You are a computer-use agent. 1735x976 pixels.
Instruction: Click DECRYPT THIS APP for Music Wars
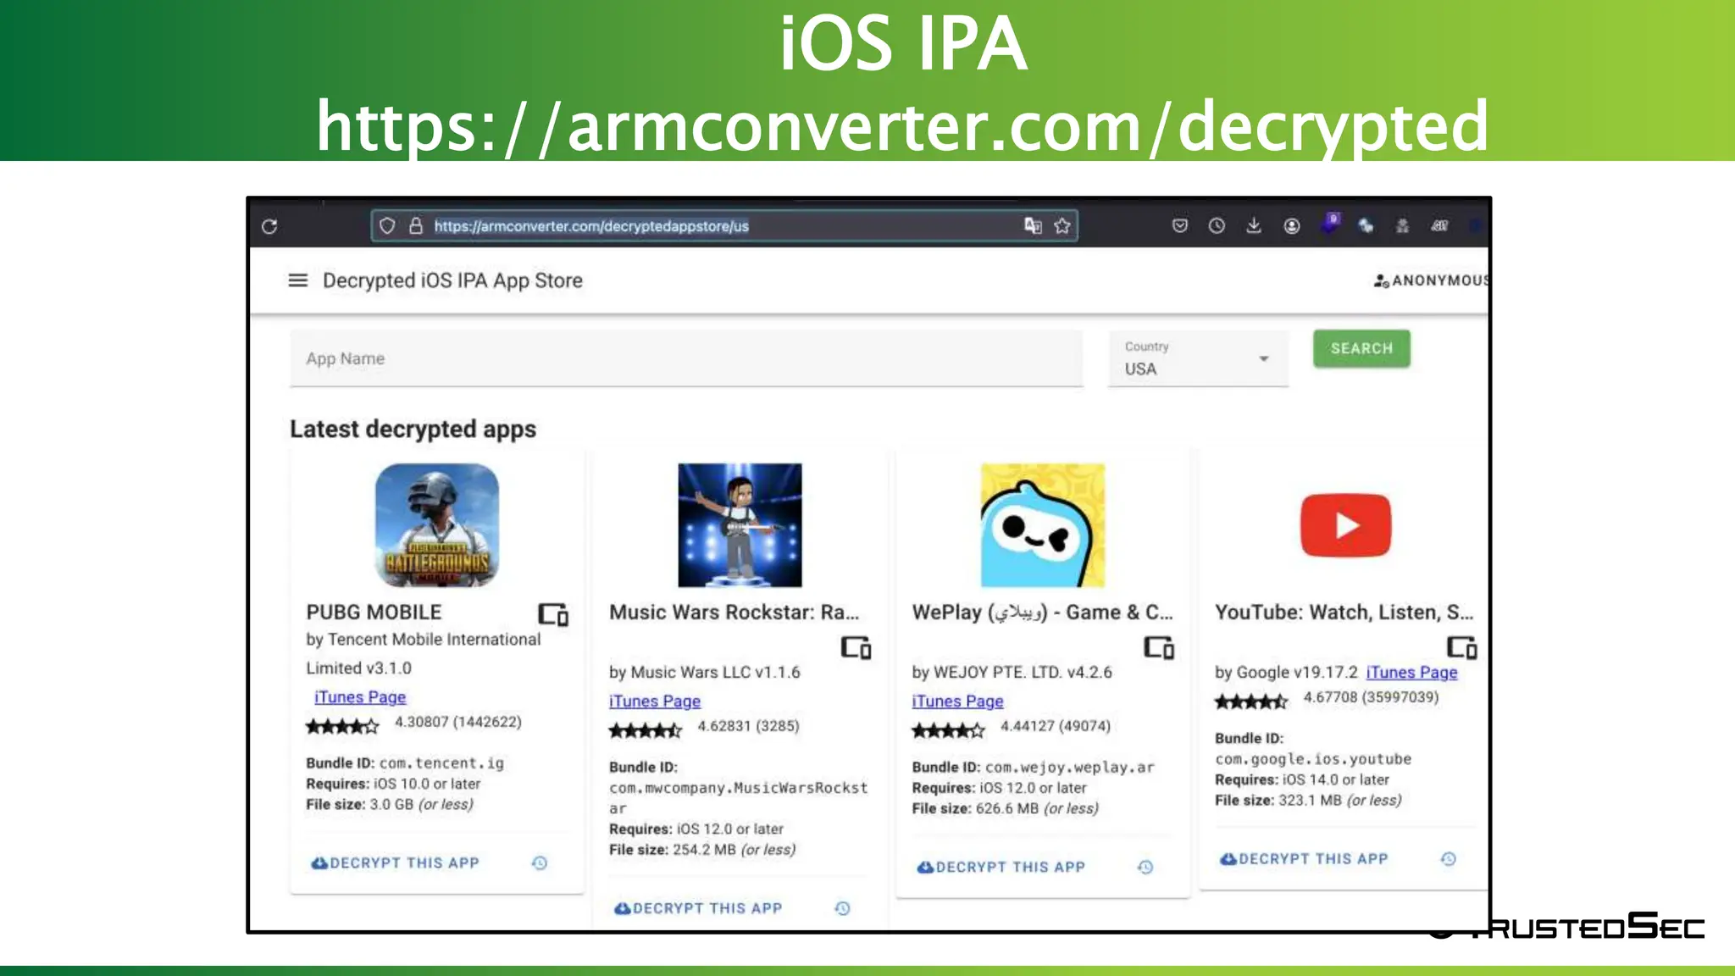click(698, 908)
